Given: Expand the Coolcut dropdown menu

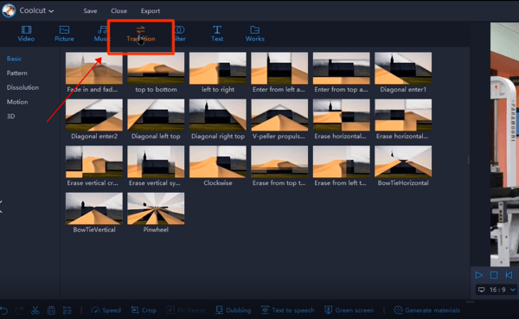Looking at the screenshot, I should (x=36, y=10).
